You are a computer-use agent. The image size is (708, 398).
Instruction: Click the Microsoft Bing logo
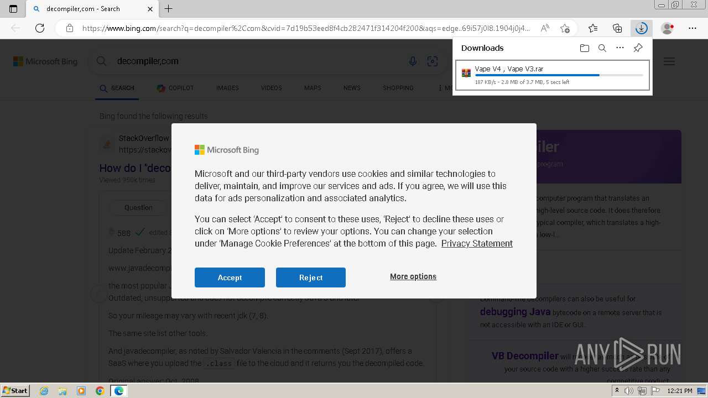45,61
